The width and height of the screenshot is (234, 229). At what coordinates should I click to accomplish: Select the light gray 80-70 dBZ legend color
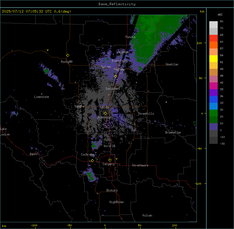click(x=213, y=25)
